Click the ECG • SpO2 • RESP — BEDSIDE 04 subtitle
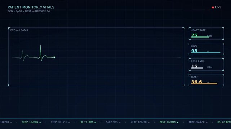This screenshot has width=231, height=129. point(29,11)
